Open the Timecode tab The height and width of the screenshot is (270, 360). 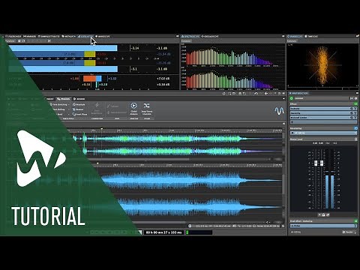[311, 36]
